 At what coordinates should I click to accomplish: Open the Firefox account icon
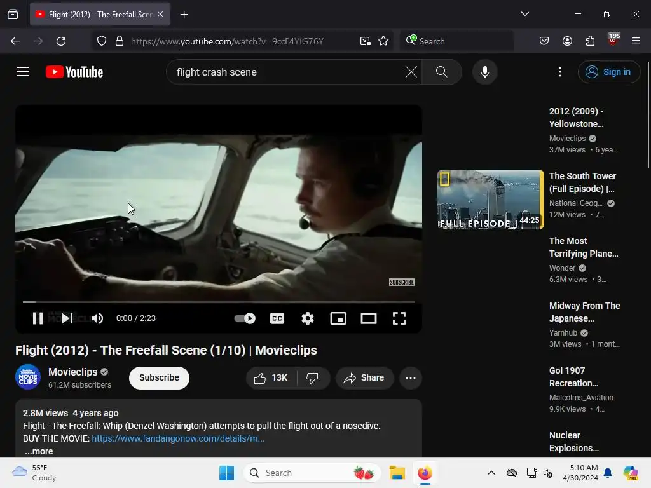pyautogui.click(x=567, y=41)
